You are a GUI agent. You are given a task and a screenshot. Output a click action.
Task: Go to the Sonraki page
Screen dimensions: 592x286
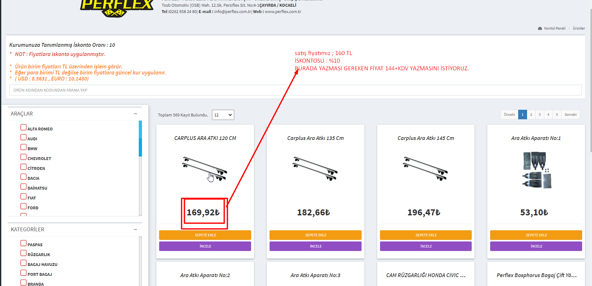click(x=570, y=115)
